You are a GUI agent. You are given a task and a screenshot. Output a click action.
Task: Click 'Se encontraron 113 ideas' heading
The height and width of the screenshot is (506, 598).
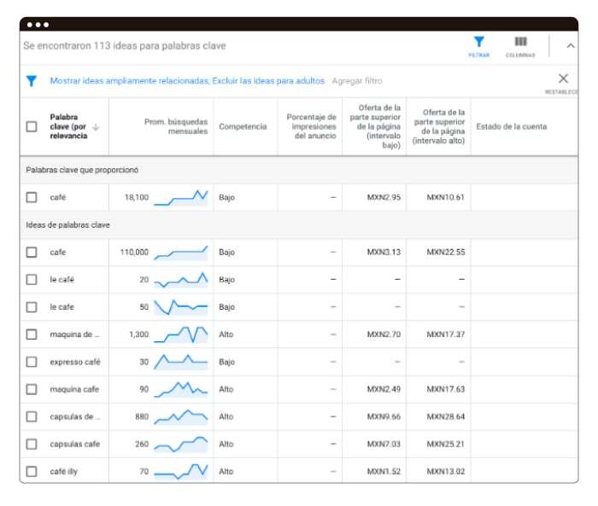pos(125,46)
